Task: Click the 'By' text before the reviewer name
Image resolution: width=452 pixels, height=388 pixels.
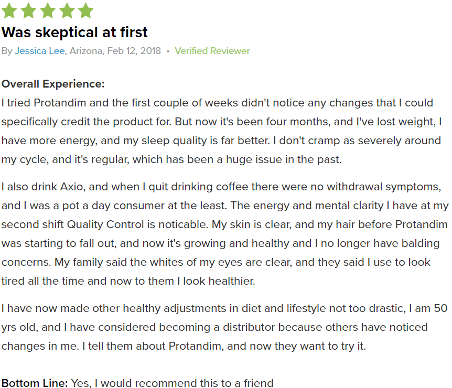Action: point(7,51)
